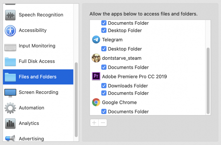
Task: Click the Full Disk Access folder icon
Action: click(x=10, y=62)
